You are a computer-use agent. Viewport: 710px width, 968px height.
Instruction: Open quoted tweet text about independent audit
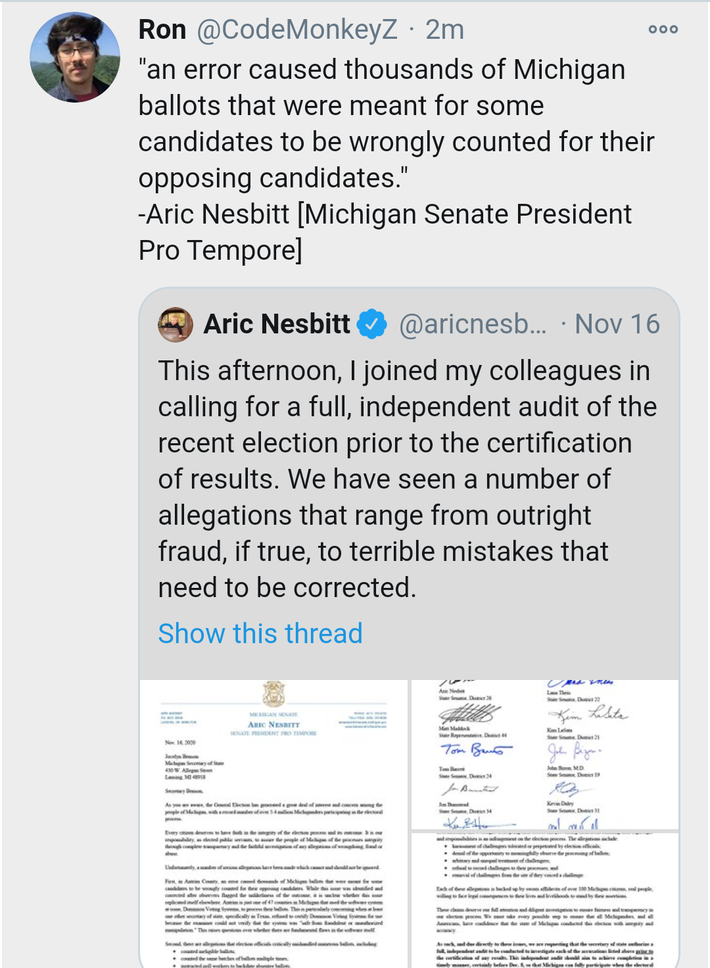pos(408,479)
